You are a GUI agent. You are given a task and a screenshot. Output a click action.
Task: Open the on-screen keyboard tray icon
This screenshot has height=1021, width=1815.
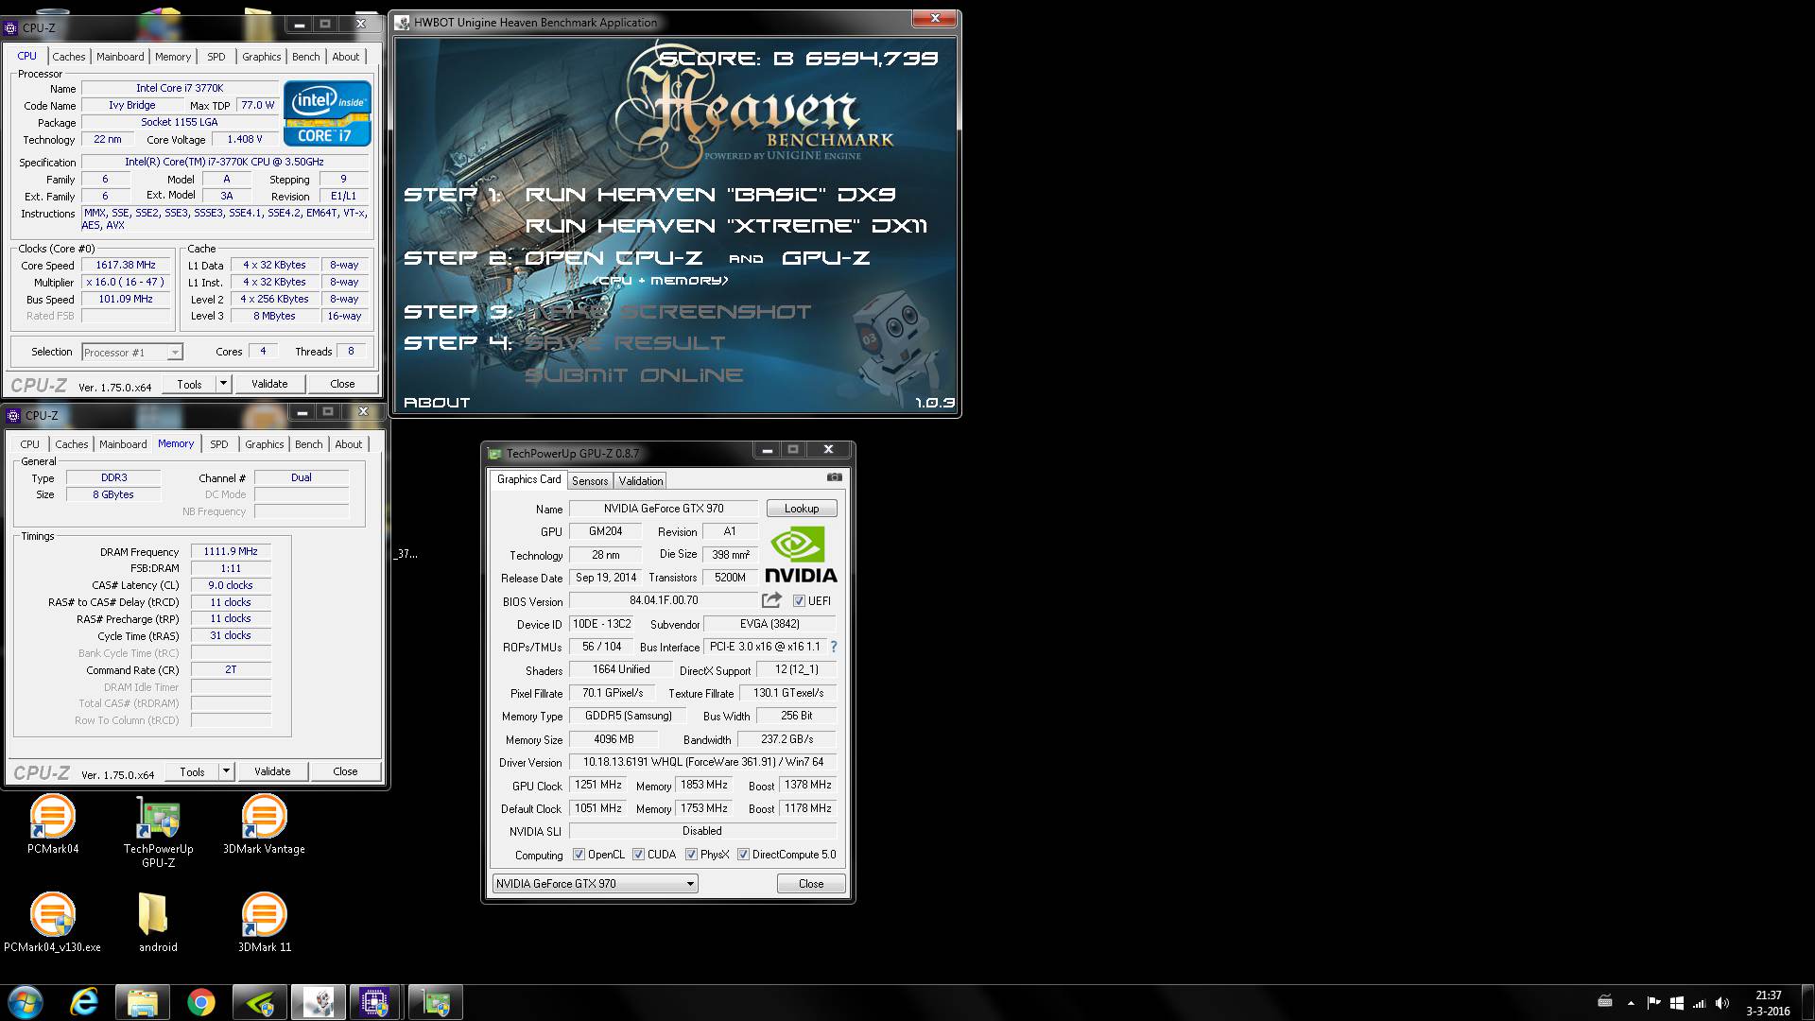1604,1002
